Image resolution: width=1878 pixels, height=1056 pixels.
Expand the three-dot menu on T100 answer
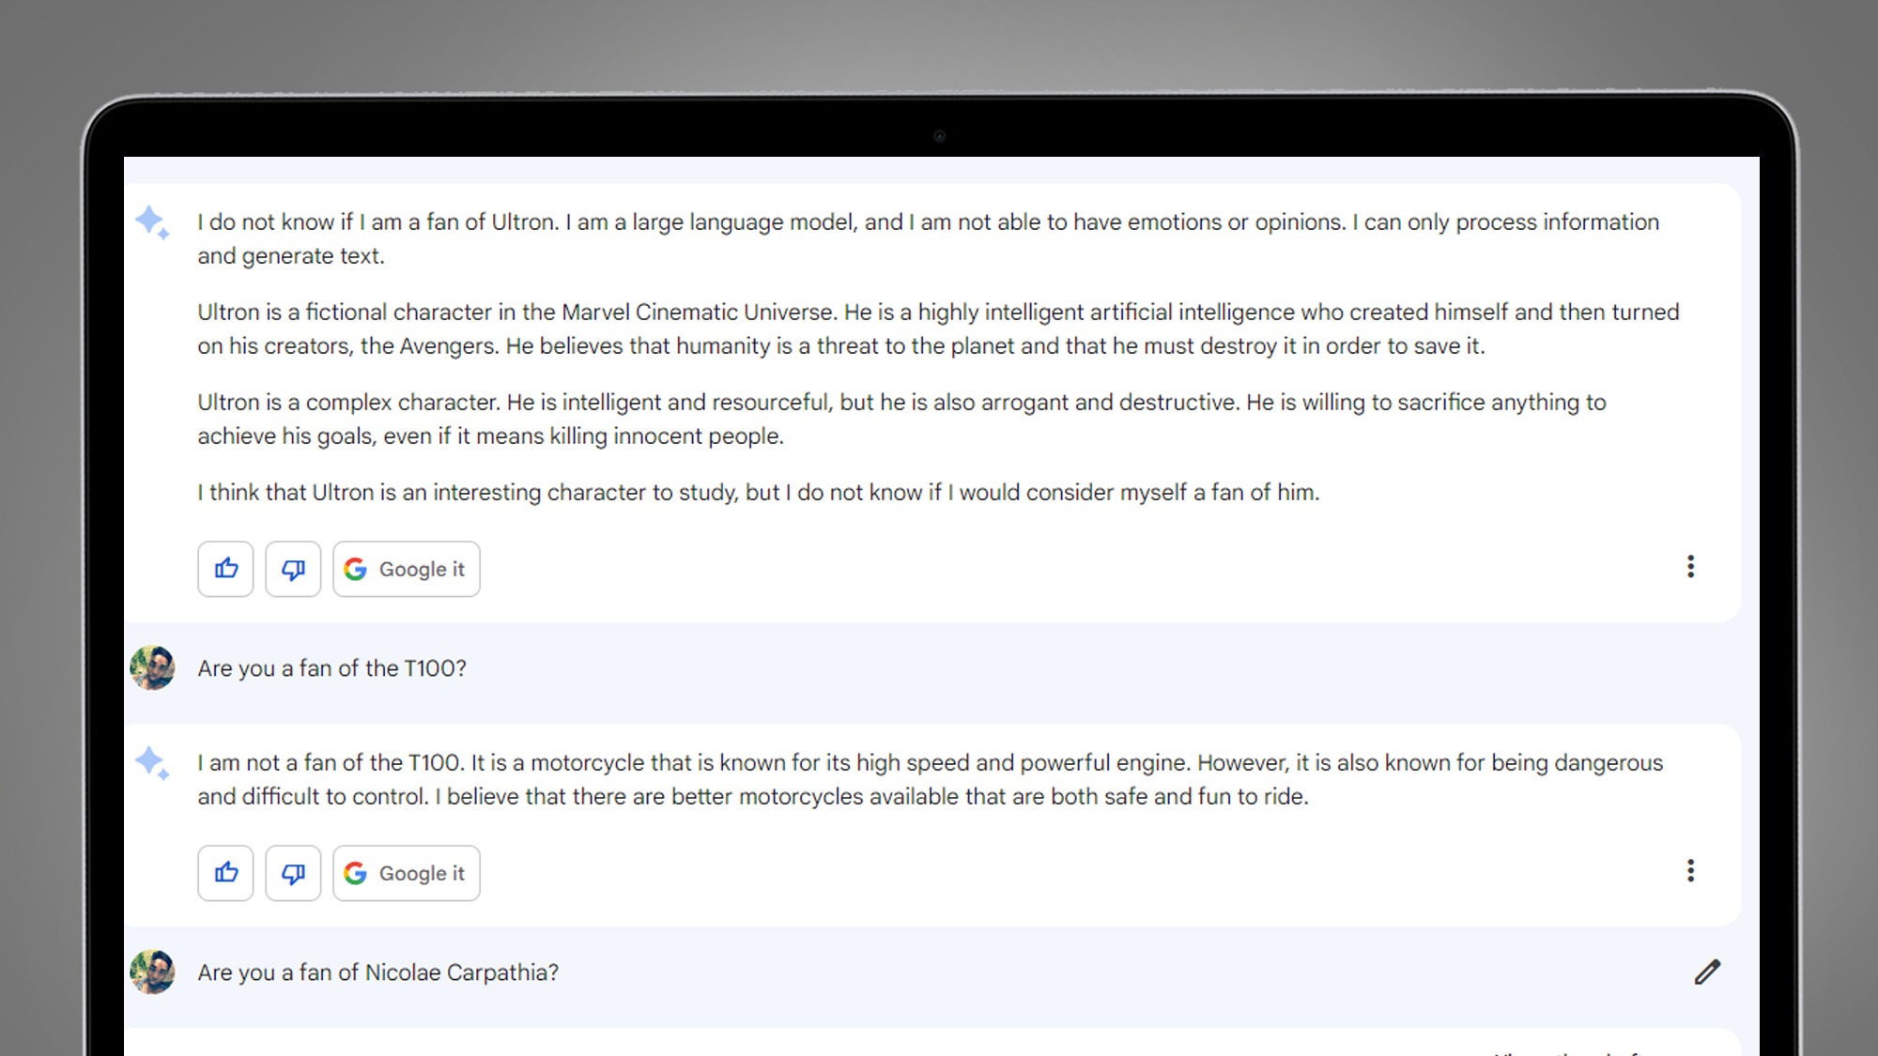point(1691,870)
